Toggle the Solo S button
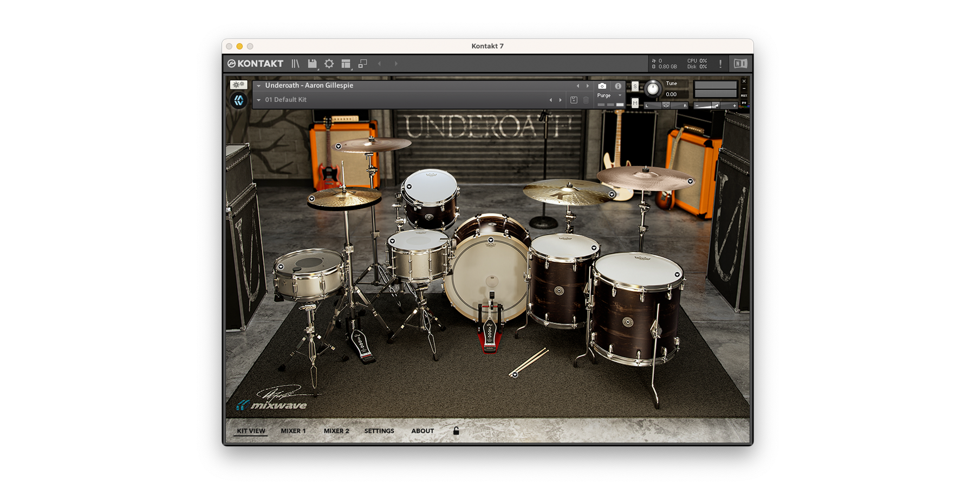This screenshot has height=488, width=975. (x=635, y=87)
